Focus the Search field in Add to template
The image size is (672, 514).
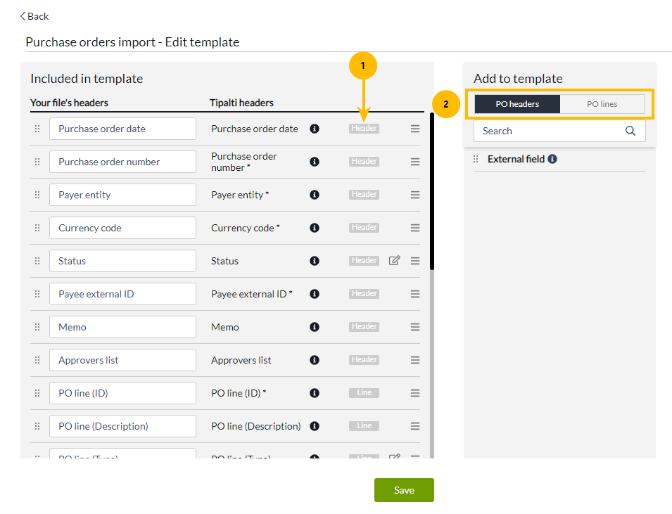coord(559,131)
